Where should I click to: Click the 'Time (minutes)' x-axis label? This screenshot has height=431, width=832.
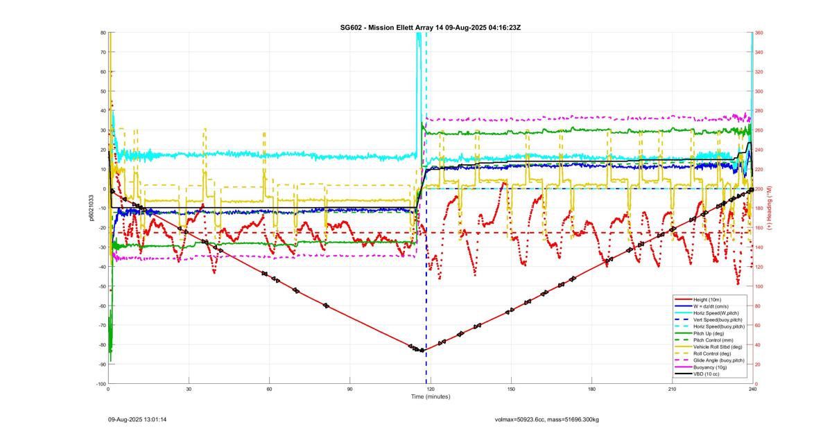tap(431, 396)
